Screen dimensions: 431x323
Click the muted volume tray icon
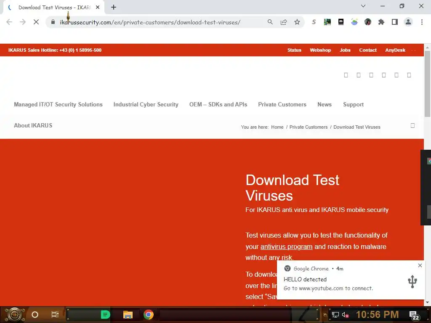[x=345, y=315]
